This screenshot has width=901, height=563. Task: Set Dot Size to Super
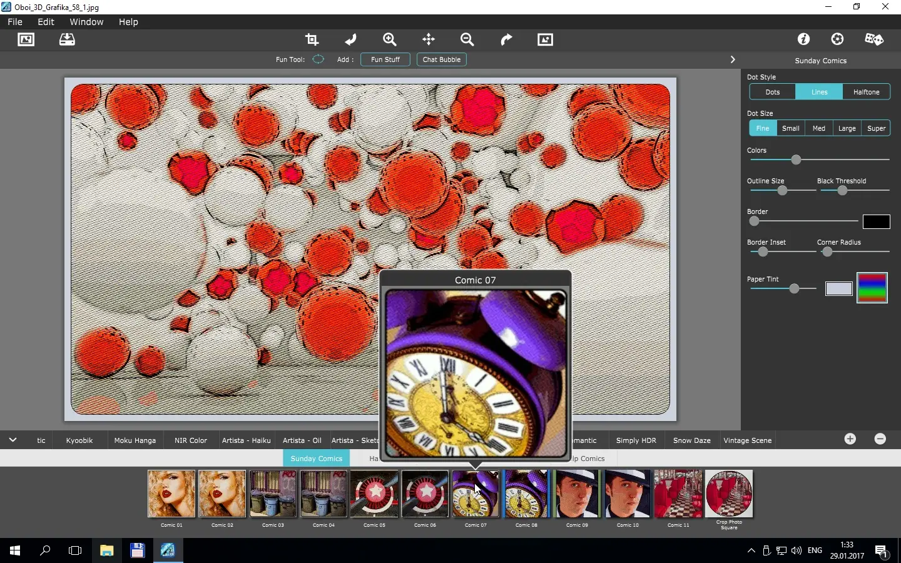click(x=875, y=128)
